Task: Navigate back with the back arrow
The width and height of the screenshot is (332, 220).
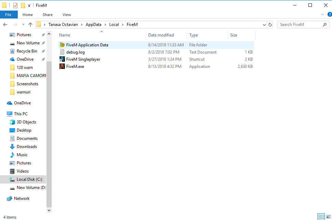Action: (x=5, y=24)
